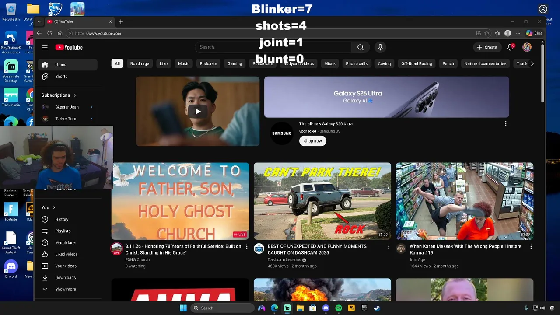Viewport: 560px width, 315px height.
Task: Click the Create button
Action: point(487,47)
